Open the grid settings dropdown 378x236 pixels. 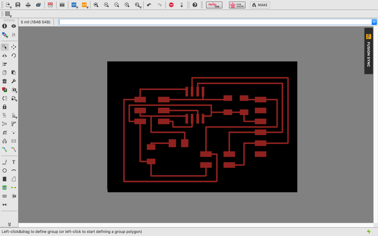point(8,14)
